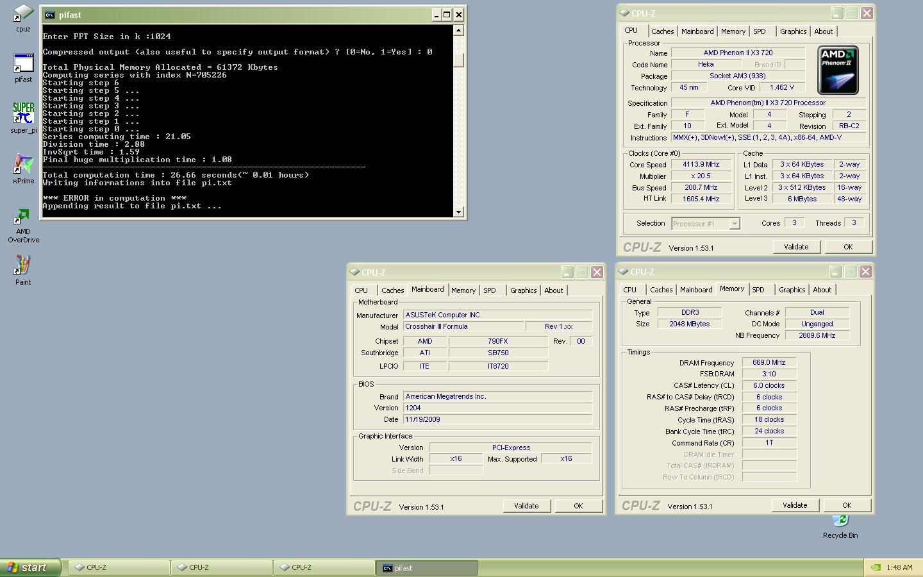Select Caches tab in Memory CPU-Z window
923x577 pixels.
tap(661, 290)
